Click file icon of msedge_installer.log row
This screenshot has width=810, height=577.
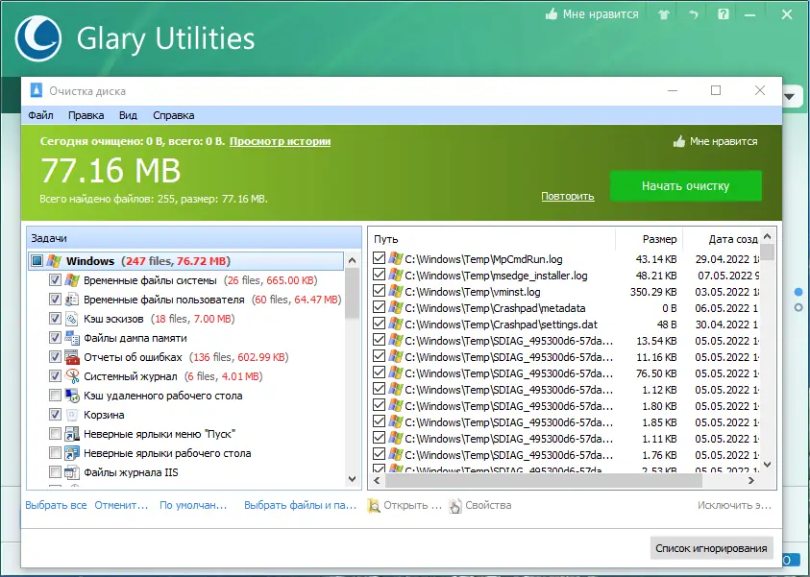(396, 276)
